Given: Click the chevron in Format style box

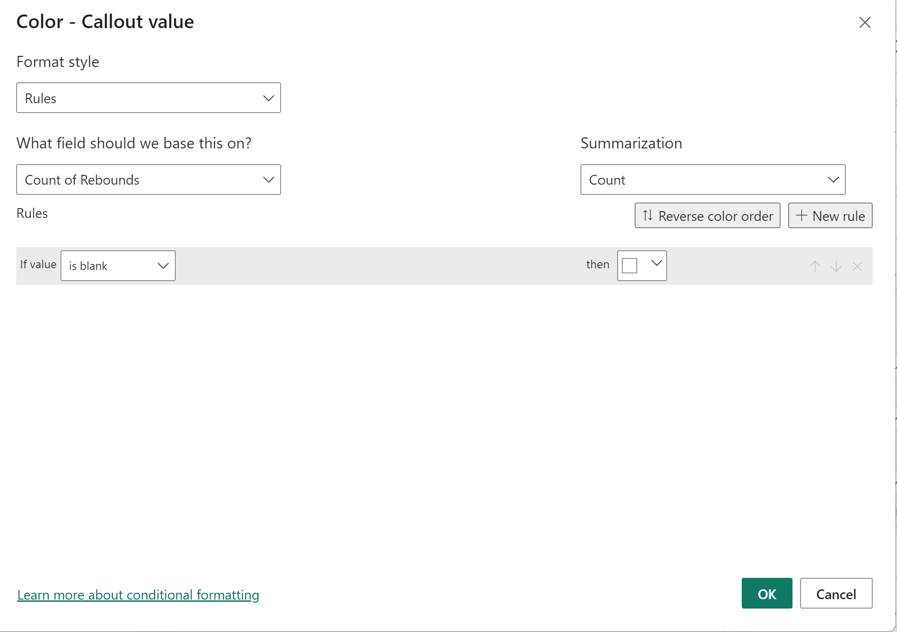Looking at the screenshot, I should pos(268,98).
